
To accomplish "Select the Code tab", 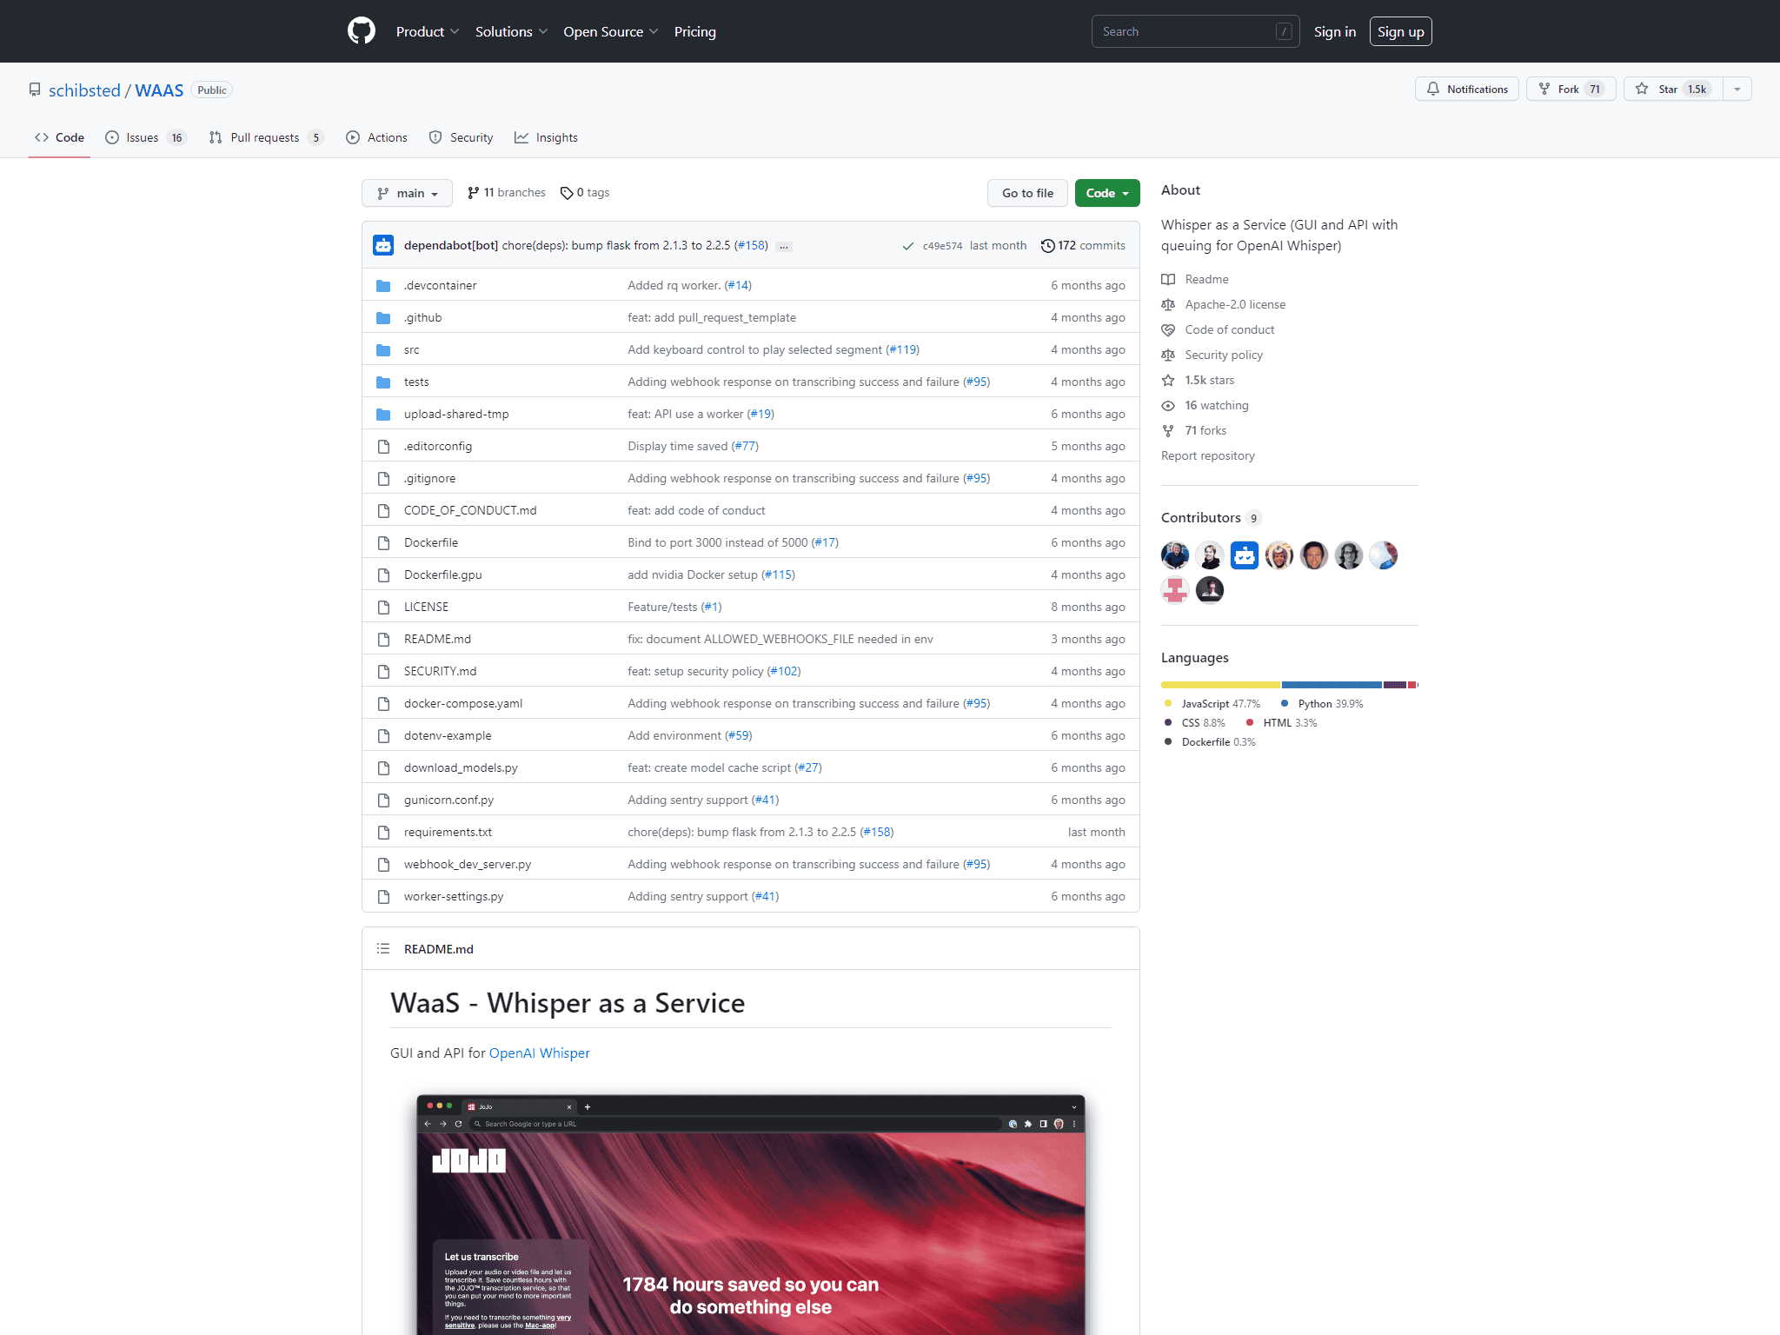I will [x=59, y=137].
